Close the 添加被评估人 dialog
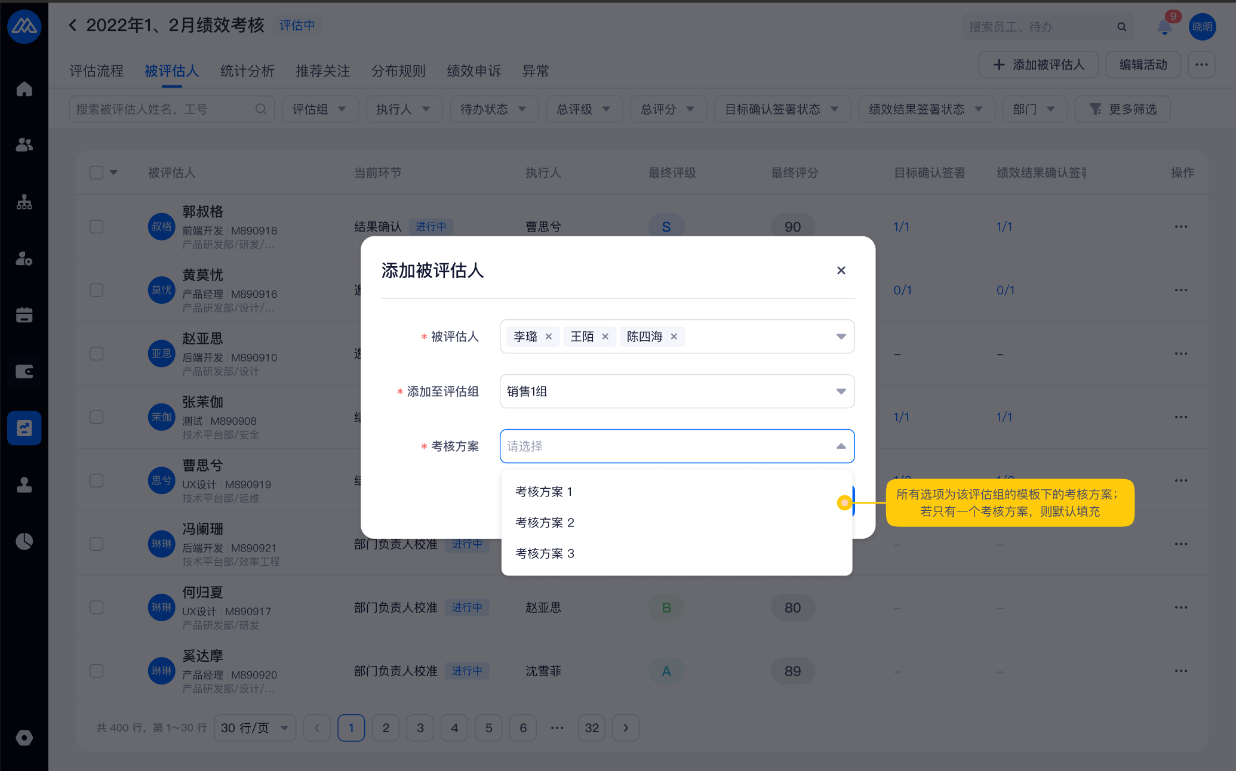 click(x=841, y=270)
